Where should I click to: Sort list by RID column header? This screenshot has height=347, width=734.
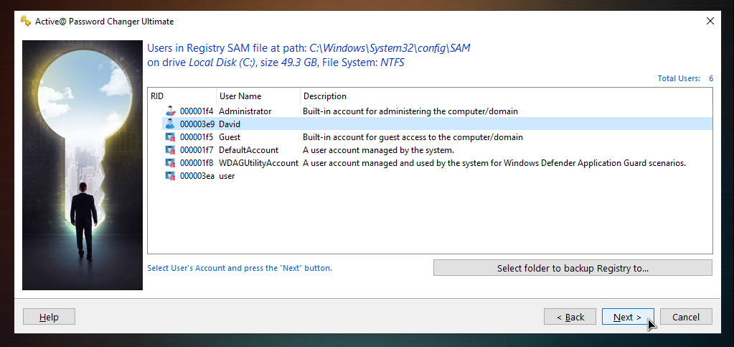pyautogui.click(x=182, y=96)
